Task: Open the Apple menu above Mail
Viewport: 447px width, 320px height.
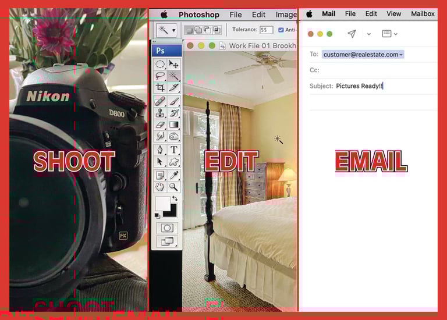Action: coord(309,14)
